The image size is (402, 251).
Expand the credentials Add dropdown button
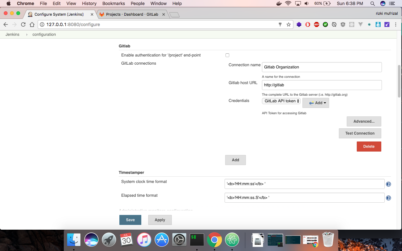316,103
